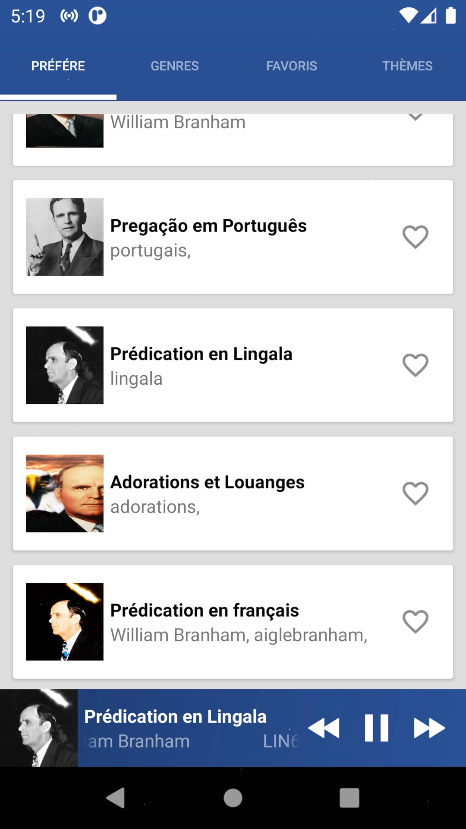Tap the eagle thumbnail for Adorations

(65, 494)
